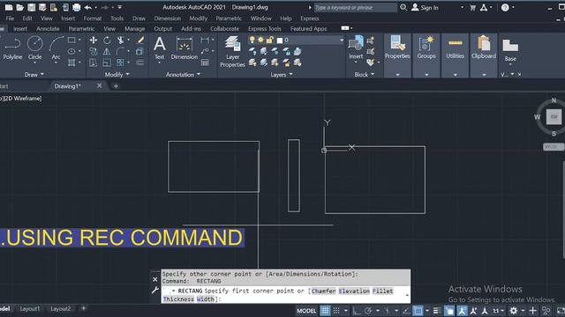The image size is (565, 317).
Task: Open the customization wrench in command line
Action: point(155,290)
